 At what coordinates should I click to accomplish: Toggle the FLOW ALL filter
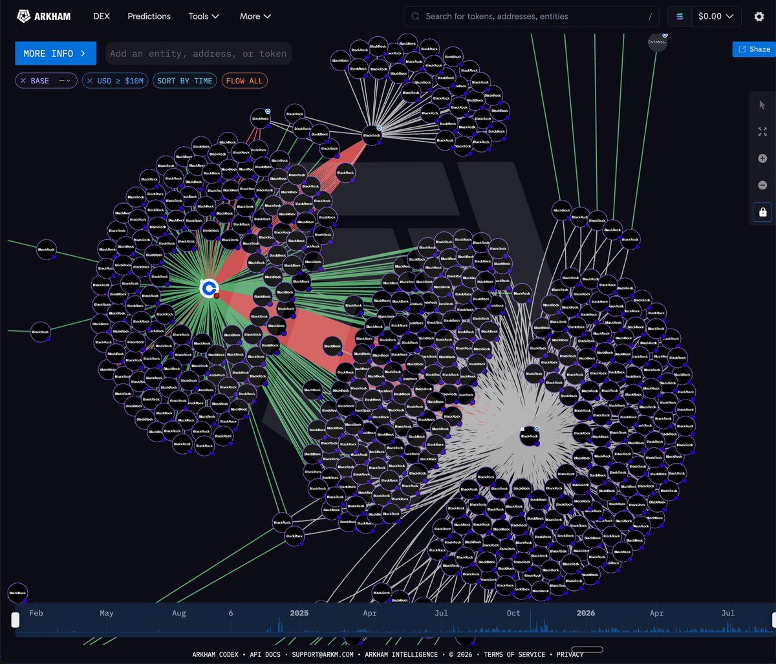coord(244,81)
